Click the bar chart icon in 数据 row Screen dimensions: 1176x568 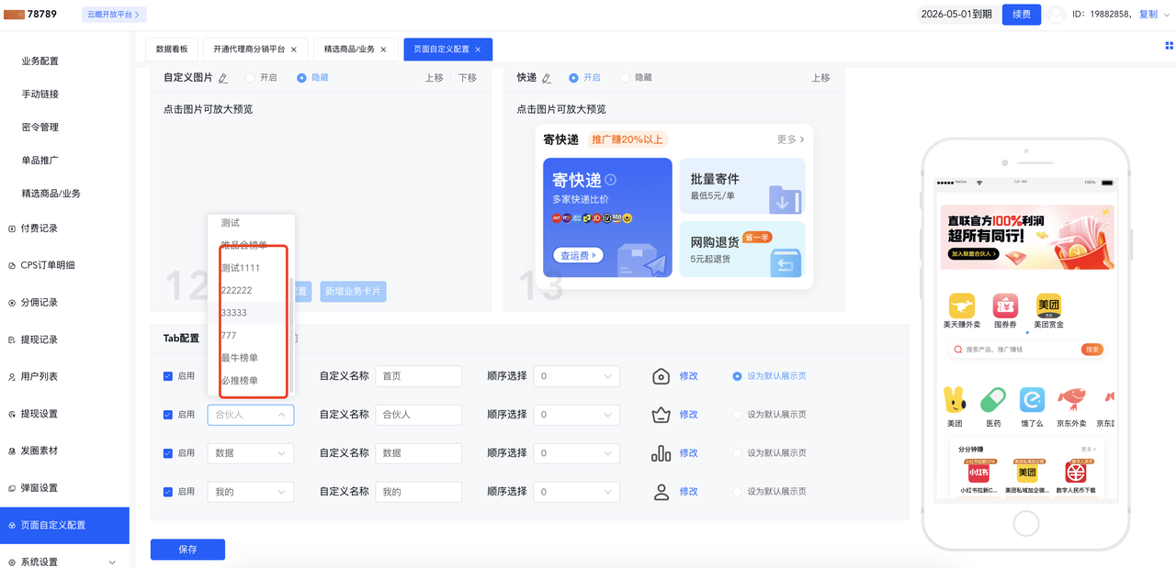click(661, 453)
